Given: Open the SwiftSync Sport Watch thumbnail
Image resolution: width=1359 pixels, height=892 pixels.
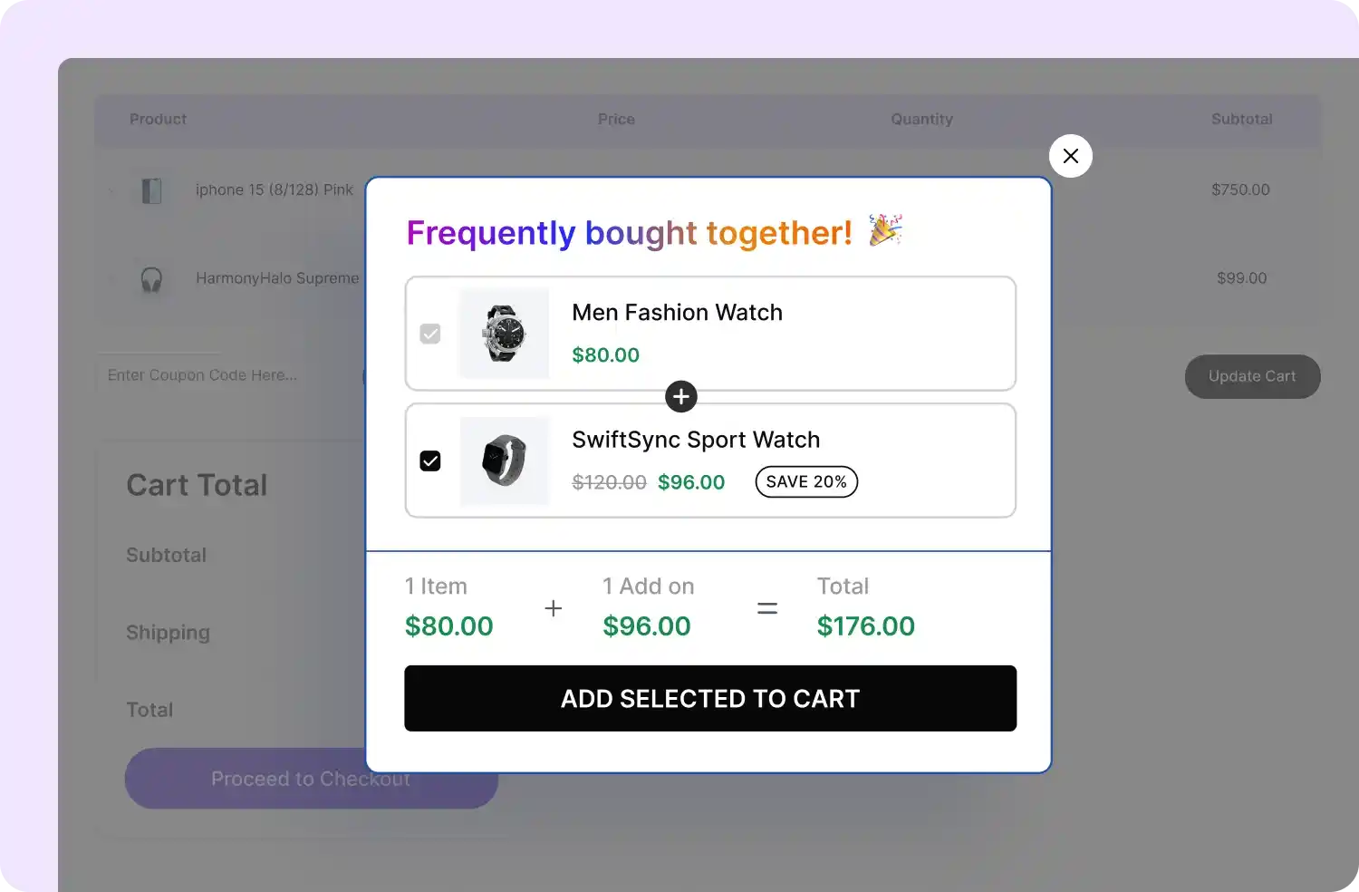Looking at the screenshot, I should coord(504,461).
